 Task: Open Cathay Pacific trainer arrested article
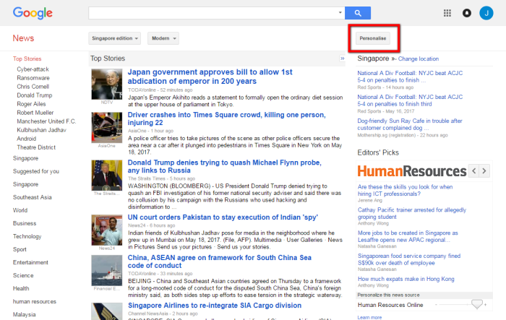(x=412, y=214)
